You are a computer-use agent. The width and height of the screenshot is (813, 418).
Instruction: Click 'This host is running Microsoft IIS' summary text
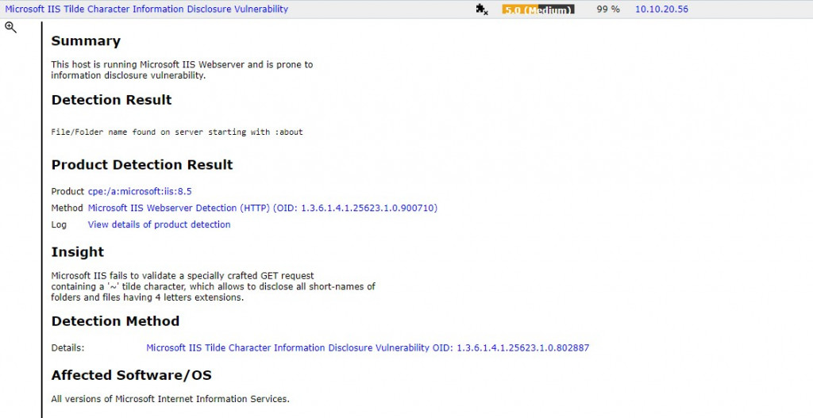coord(182,70)
